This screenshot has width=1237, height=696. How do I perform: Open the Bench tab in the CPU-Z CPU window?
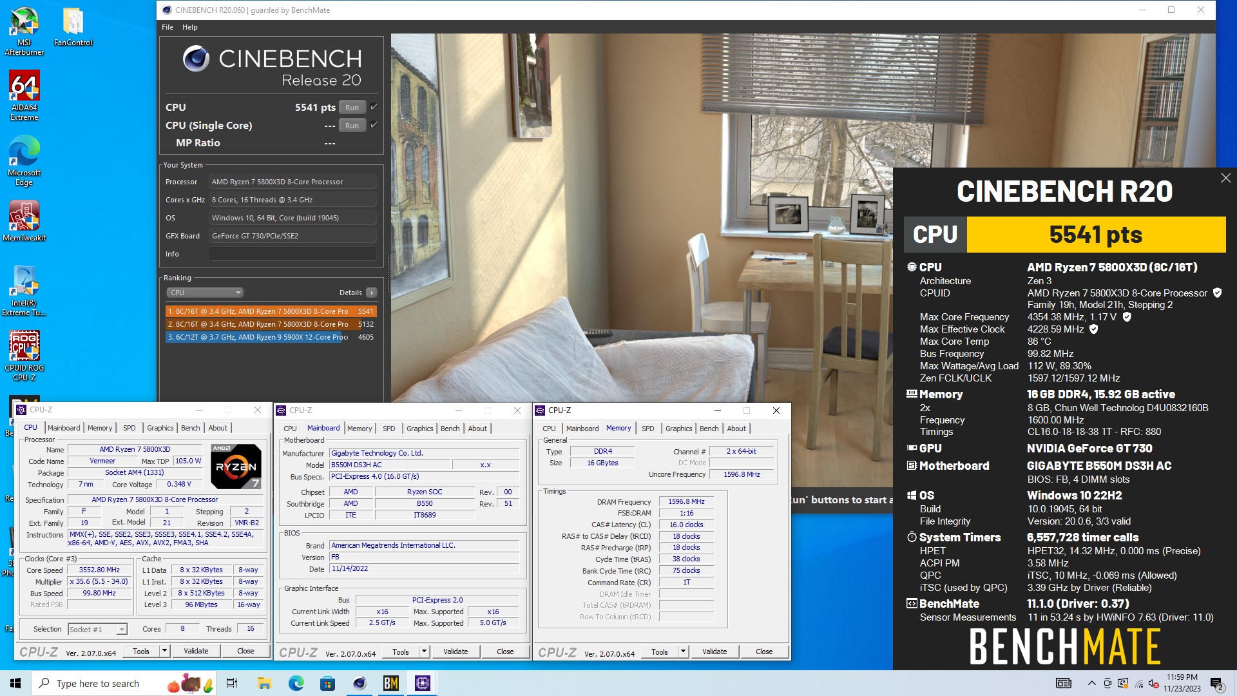190,428
